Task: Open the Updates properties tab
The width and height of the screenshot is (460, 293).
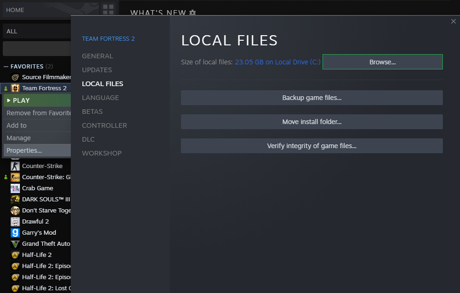Action: [97, 70]
